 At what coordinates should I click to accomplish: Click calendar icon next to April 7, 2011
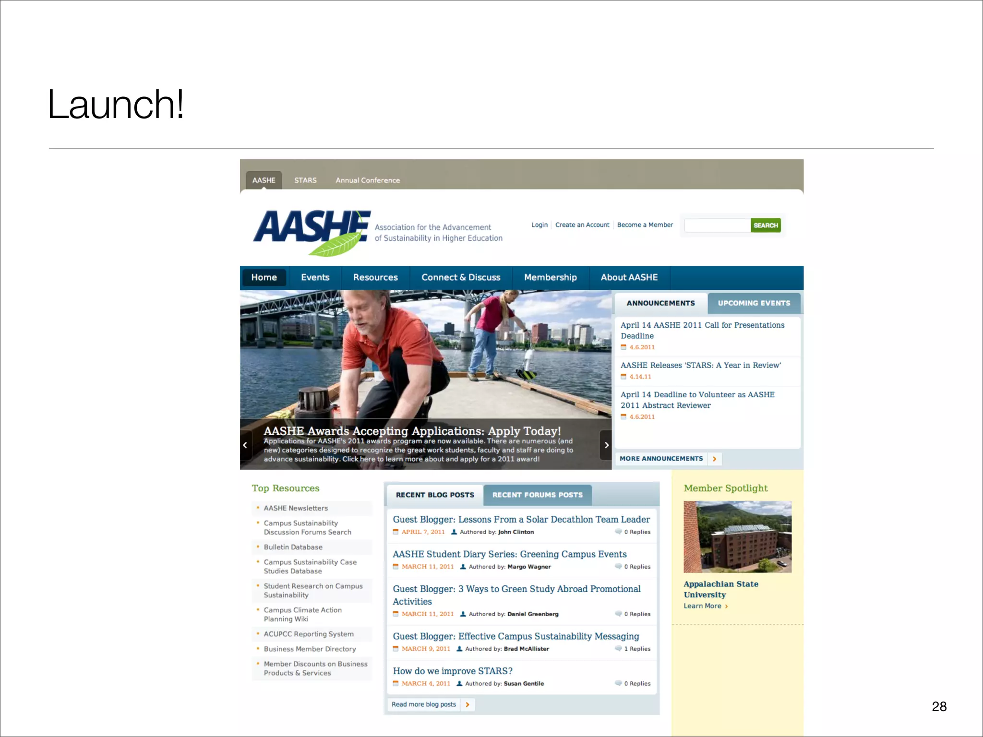[x=396, y=532]
